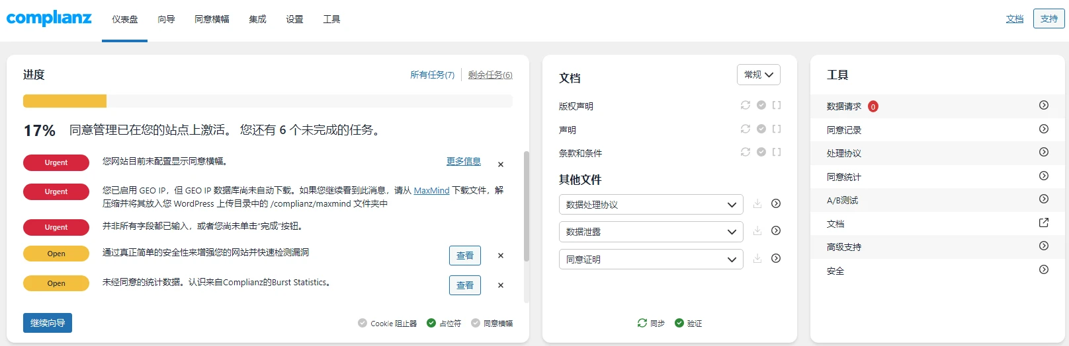Select the 仪表盘 tab

[x=124, y=20]
